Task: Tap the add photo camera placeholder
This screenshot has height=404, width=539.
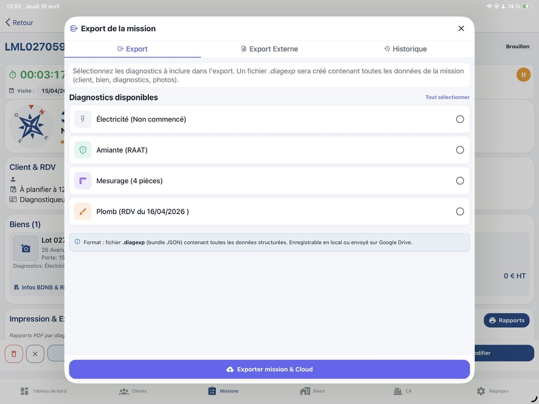Action: 25,248
